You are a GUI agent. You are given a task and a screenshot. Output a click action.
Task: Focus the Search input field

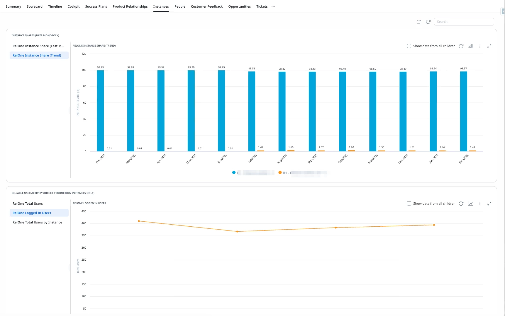coord(464,22)
